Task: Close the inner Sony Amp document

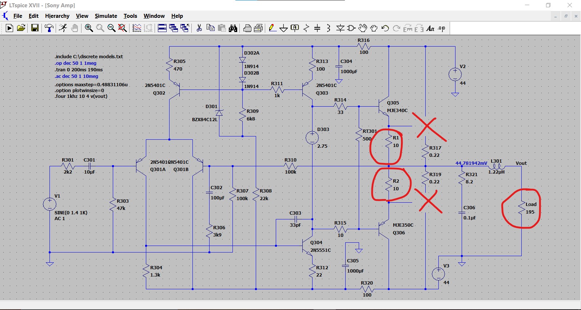Action: 576,16
